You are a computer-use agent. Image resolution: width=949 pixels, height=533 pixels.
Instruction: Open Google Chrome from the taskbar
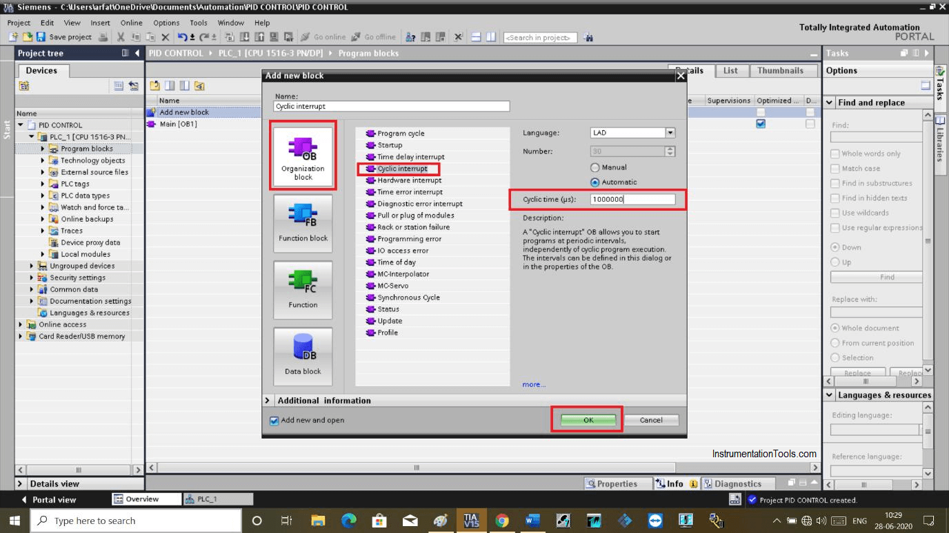click(502, 521)
